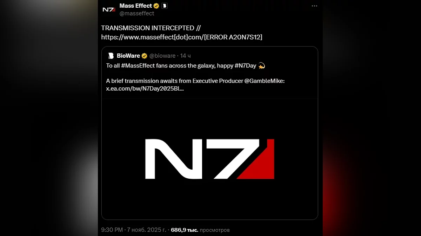Image resolution: width=421 pixels, height=236 pixels.
Task: Open the BioWare name in the quoted post
Action: 128,56
